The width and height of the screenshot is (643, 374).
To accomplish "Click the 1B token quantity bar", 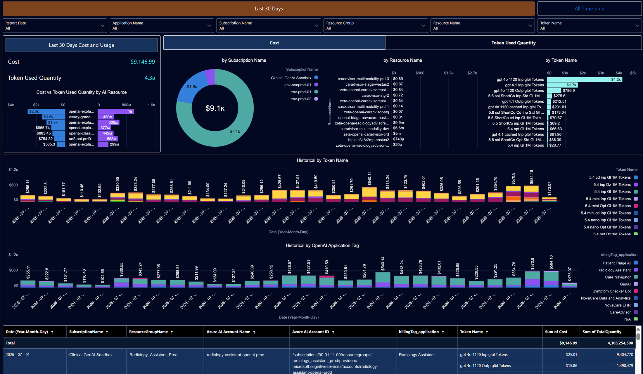I will click(116, 111).
